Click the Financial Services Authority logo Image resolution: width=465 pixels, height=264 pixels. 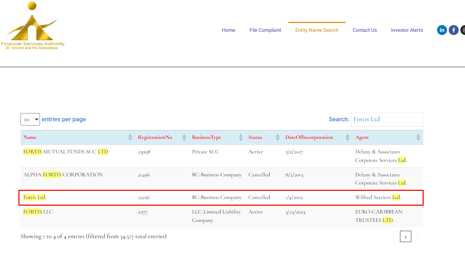pyautogui.click(x=33, y=26)
